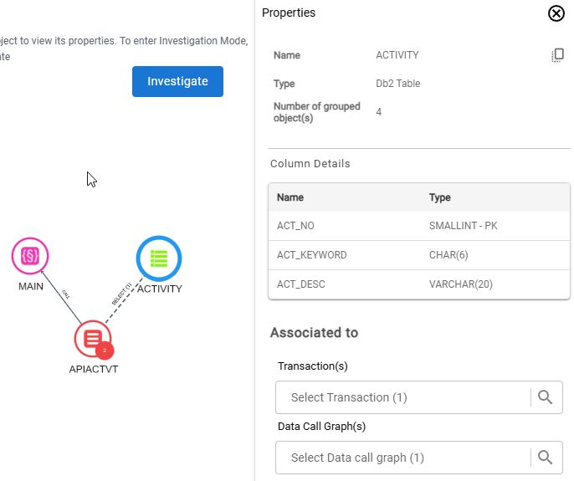Copy the ACTIVITY name using the copy icon

coord(557,55)
